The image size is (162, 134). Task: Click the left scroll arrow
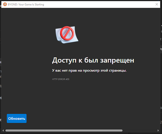(x=3, y=131)
